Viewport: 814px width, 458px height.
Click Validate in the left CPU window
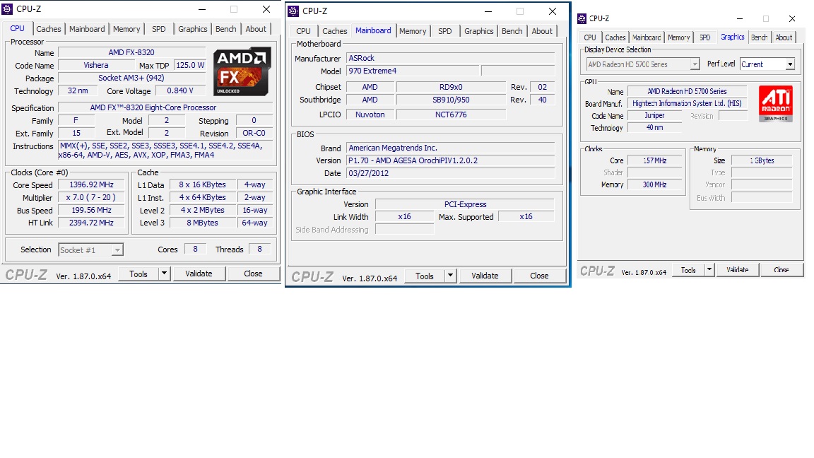[x=199, y=274]
